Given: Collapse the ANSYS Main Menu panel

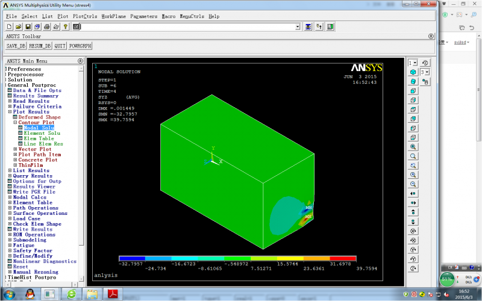Looking at the screenshot, I should tap(80, 61).
